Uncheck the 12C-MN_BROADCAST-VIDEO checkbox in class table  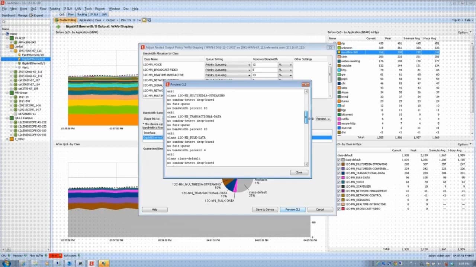338,209
